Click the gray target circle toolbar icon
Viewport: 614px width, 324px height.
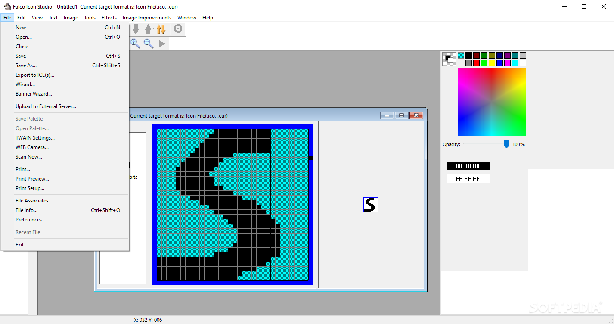tap(178, 29)
